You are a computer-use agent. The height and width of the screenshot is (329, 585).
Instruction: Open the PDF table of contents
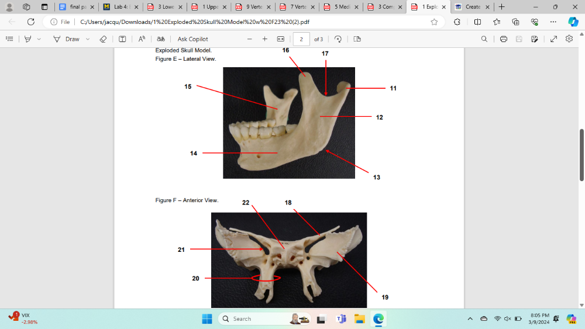coord(9,39)
